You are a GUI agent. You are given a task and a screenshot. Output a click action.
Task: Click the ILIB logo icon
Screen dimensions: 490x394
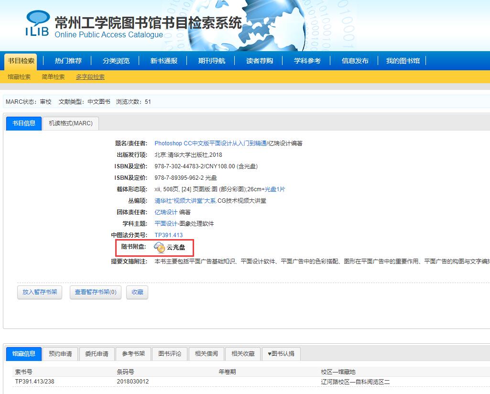(x=37, y=23)
